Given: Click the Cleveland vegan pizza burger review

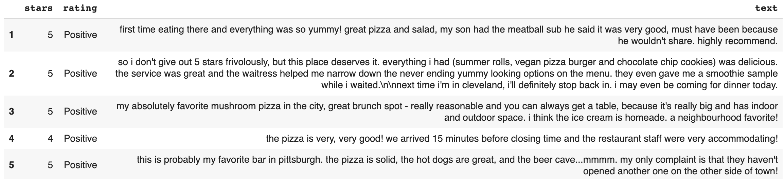Looking at the screenshot, I should click(x=447, y=73).
